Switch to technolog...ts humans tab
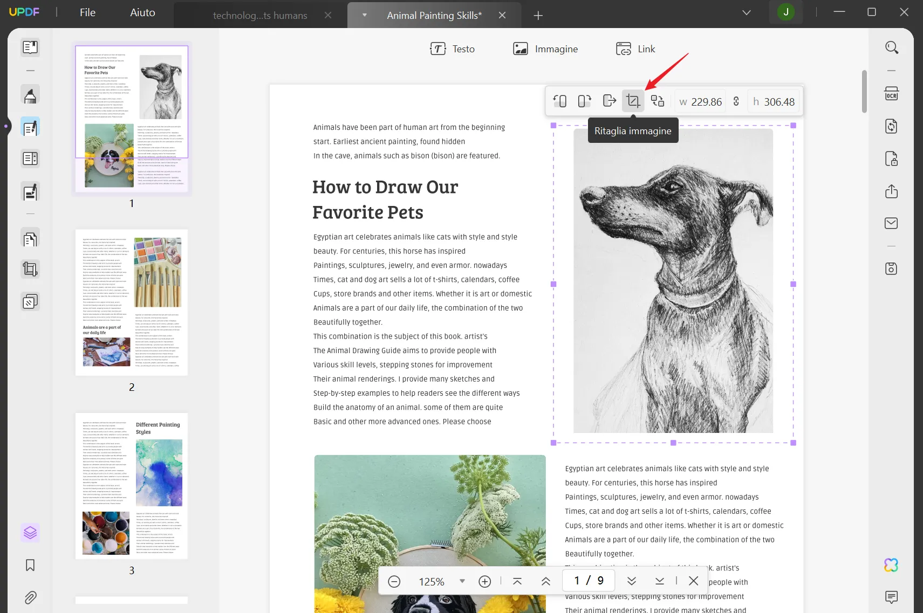Viewport: 923px width, 613px height. click(260, 16)
